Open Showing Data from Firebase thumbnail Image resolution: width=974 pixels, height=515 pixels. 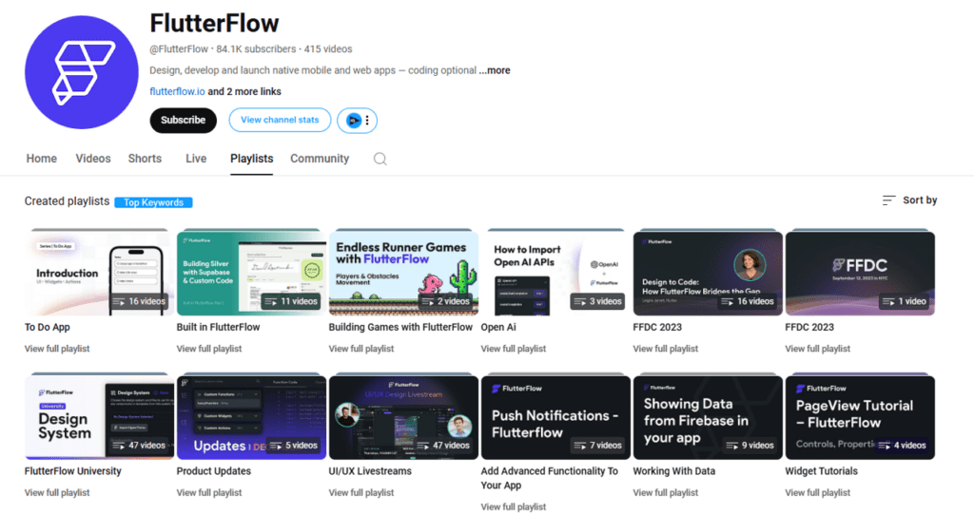[708, 417]
